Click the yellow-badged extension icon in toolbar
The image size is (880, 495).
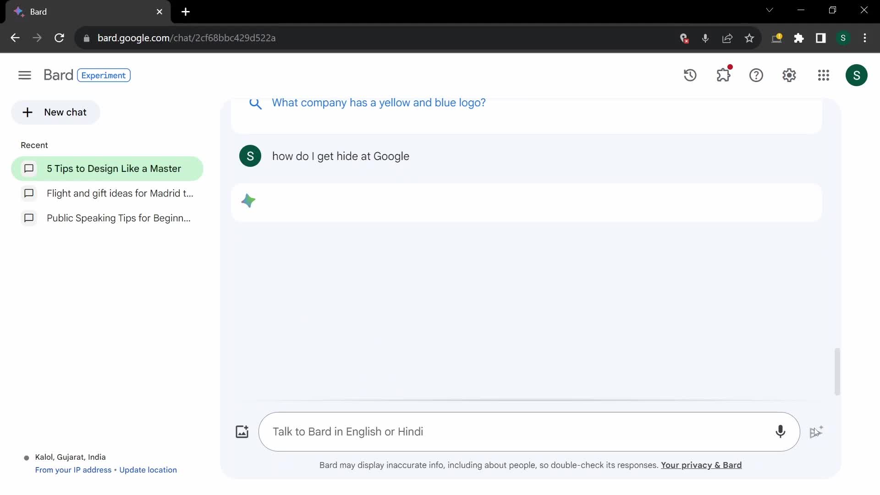pyautogui.click(x=777, y=38)
